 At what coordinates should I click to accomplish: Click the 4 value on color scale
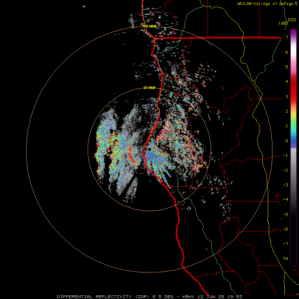pos(287,82)
